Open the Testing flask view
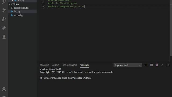This screenshot has height=97, width=172. tap(4, 37)
